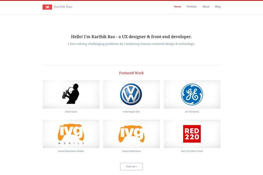Click the 'I love solving challenging problems' tagline
Viewport: 263px width, 175px height.
tap(131, 44)
